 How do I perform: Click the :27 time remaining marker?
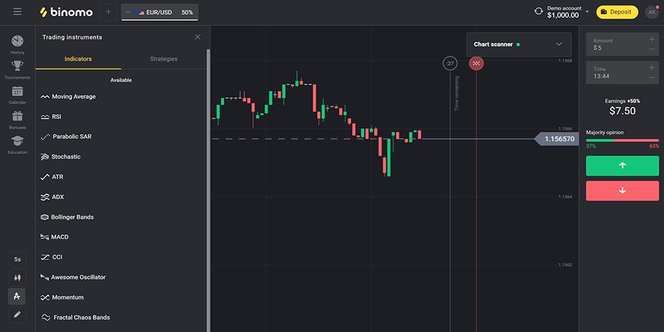[450, 64]
